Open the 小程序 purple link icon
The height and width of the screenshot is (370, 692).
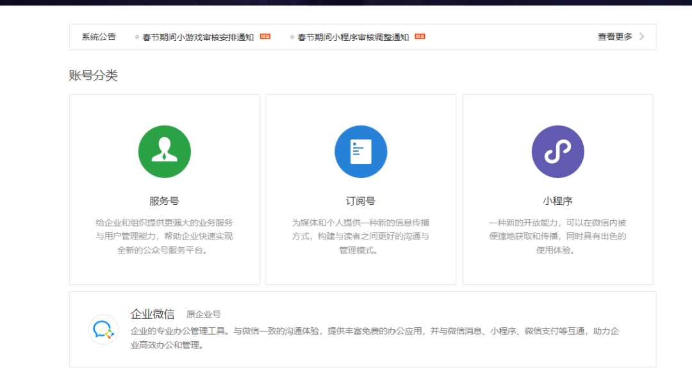click(557, 152)
